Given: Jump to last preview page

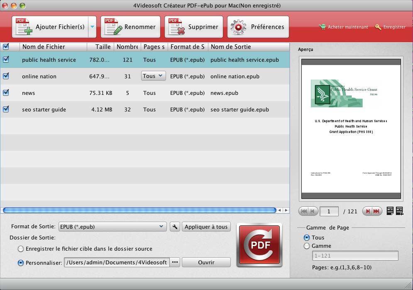Looking at the screenshot, I should (x=376, y=211).
